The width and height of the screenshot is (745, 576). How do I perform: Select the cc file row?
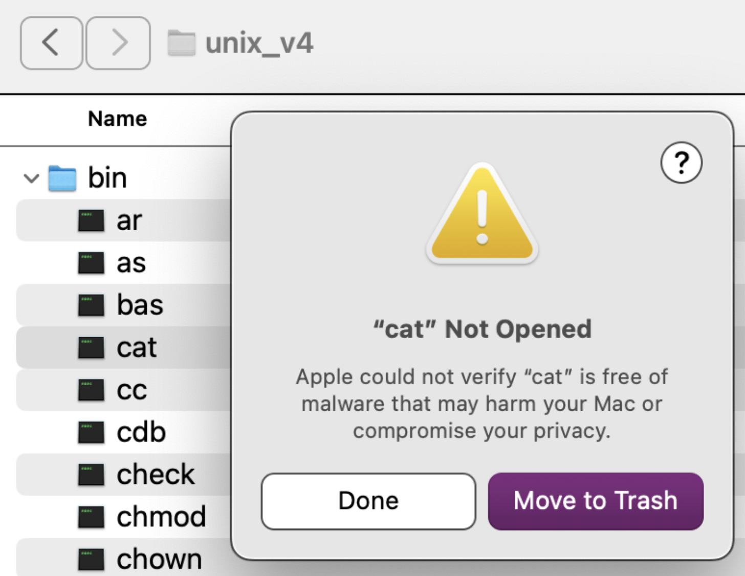pos(132,390)
